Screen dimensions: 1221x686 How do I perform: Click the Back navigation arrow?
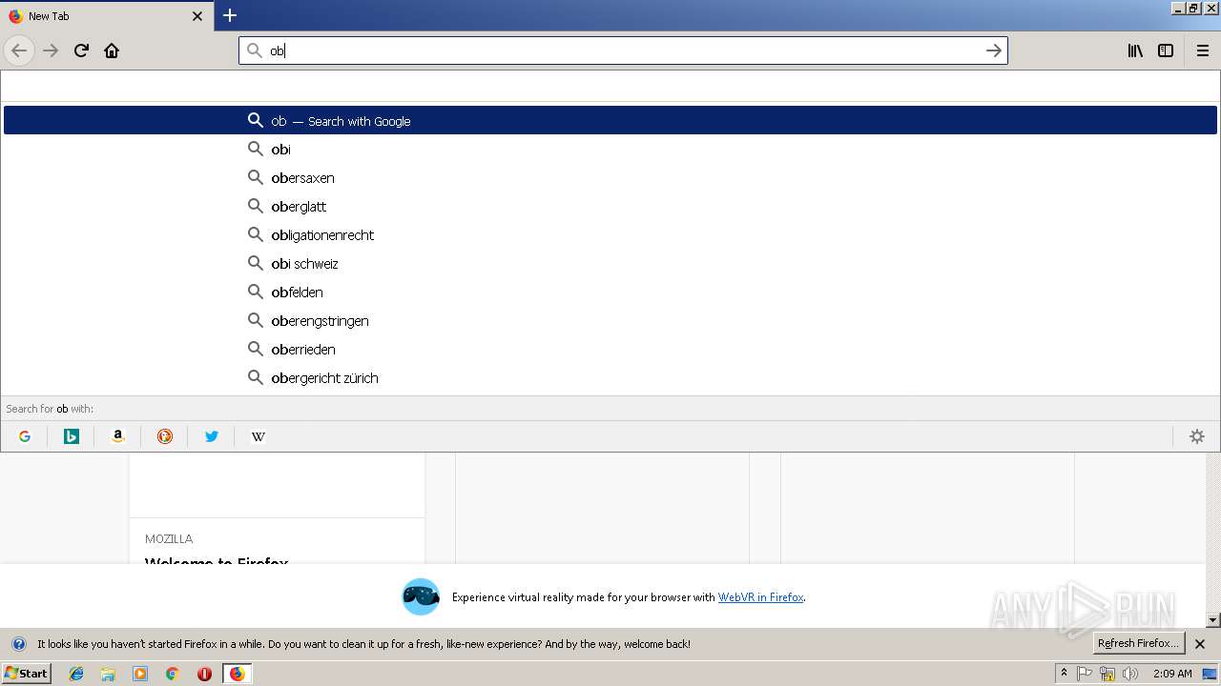point(19,50)
